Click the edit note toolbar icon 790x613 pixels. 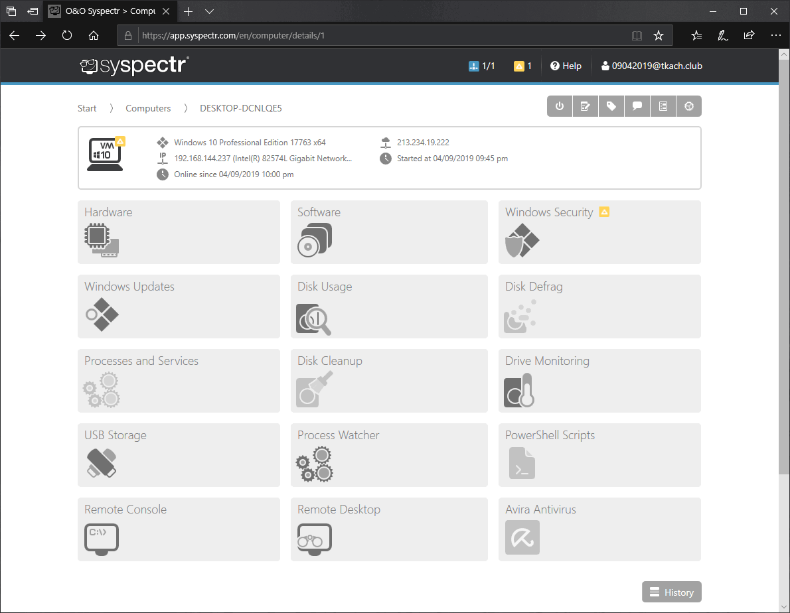click(x=586, y=106)
